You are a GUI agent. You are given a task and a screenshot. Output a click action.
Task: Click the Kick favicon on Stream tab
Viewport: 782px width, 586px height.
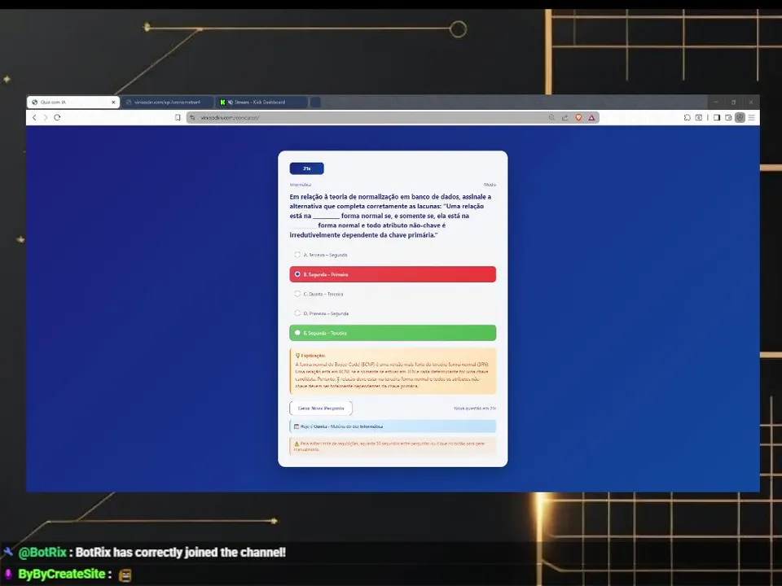(222, 103)
